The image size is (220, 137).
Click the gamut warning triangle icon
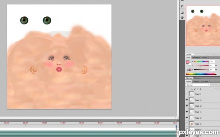tap(188, 70)
